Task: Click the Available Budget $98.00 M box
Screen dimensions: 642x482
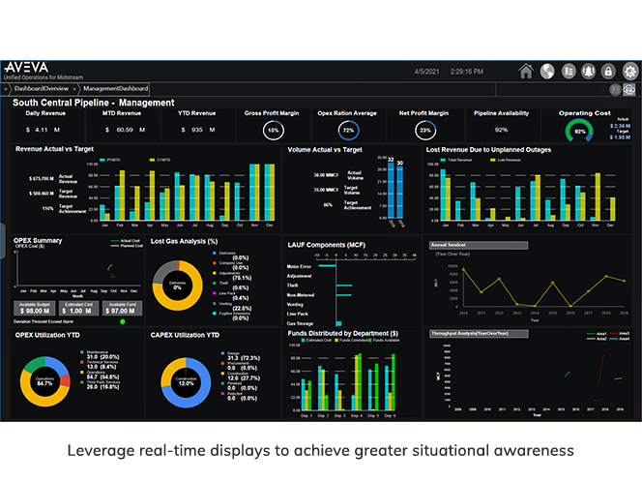Action: pyautogui.click(x=34, y=309)
